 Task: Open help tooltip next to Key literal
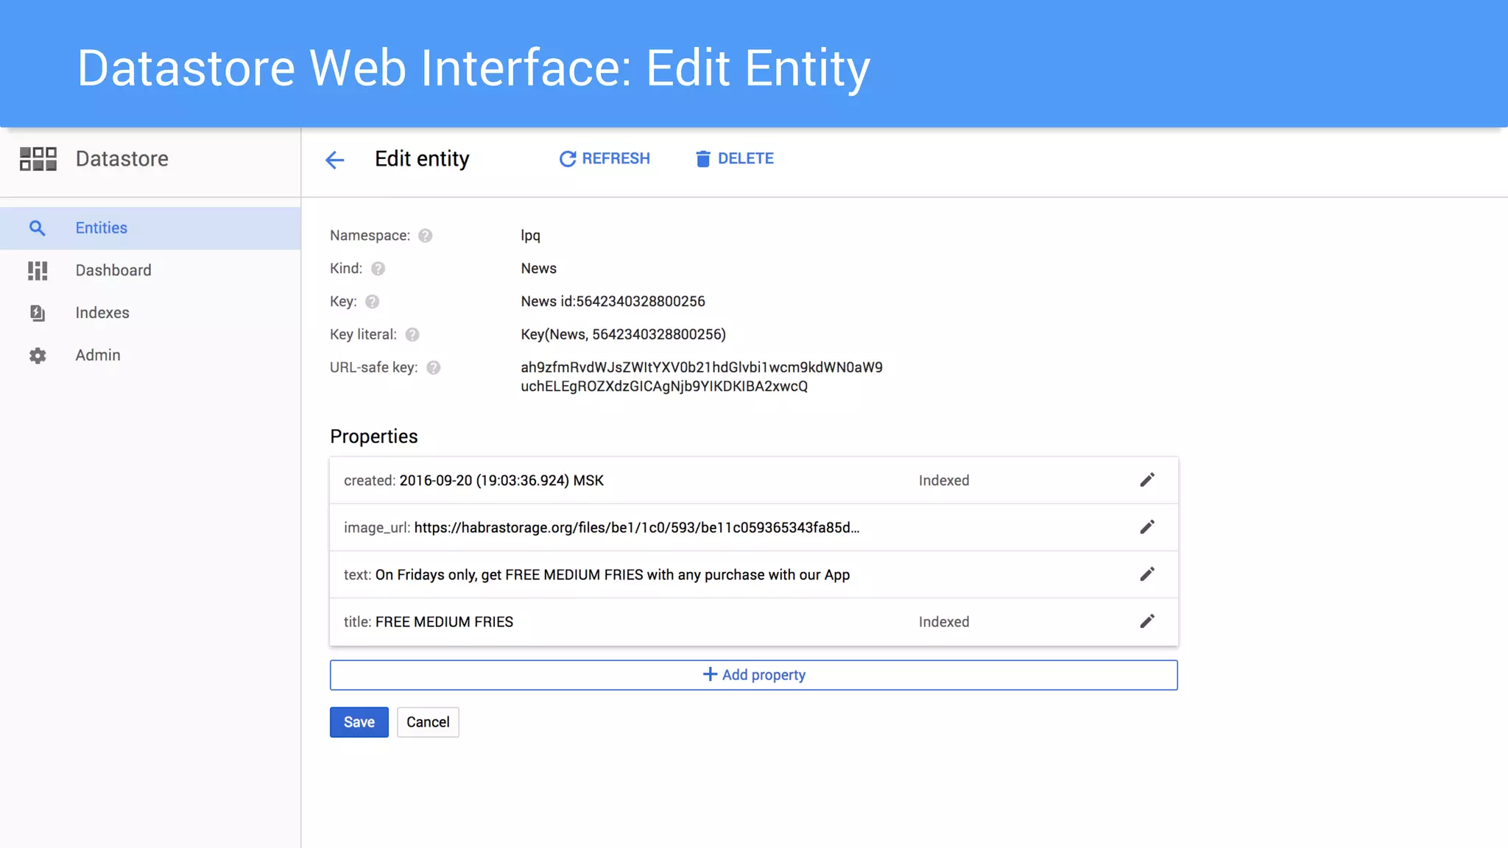click(x=412, y=335)
